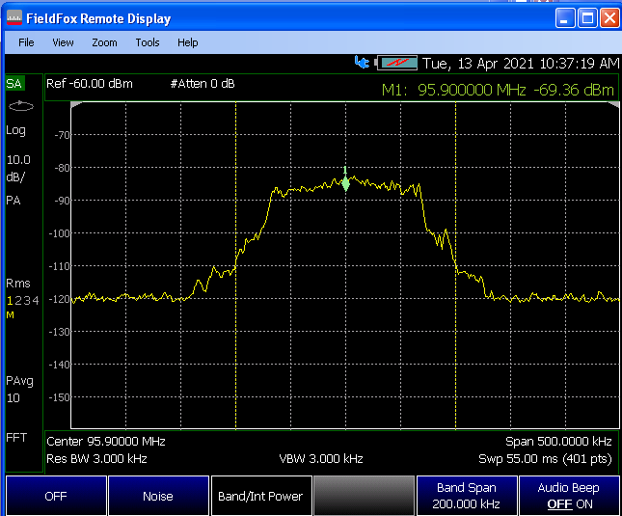This screenshot has width=622, height=516.
Task: Select trace 1 in the trace indicator
Action: click(10, 301)
